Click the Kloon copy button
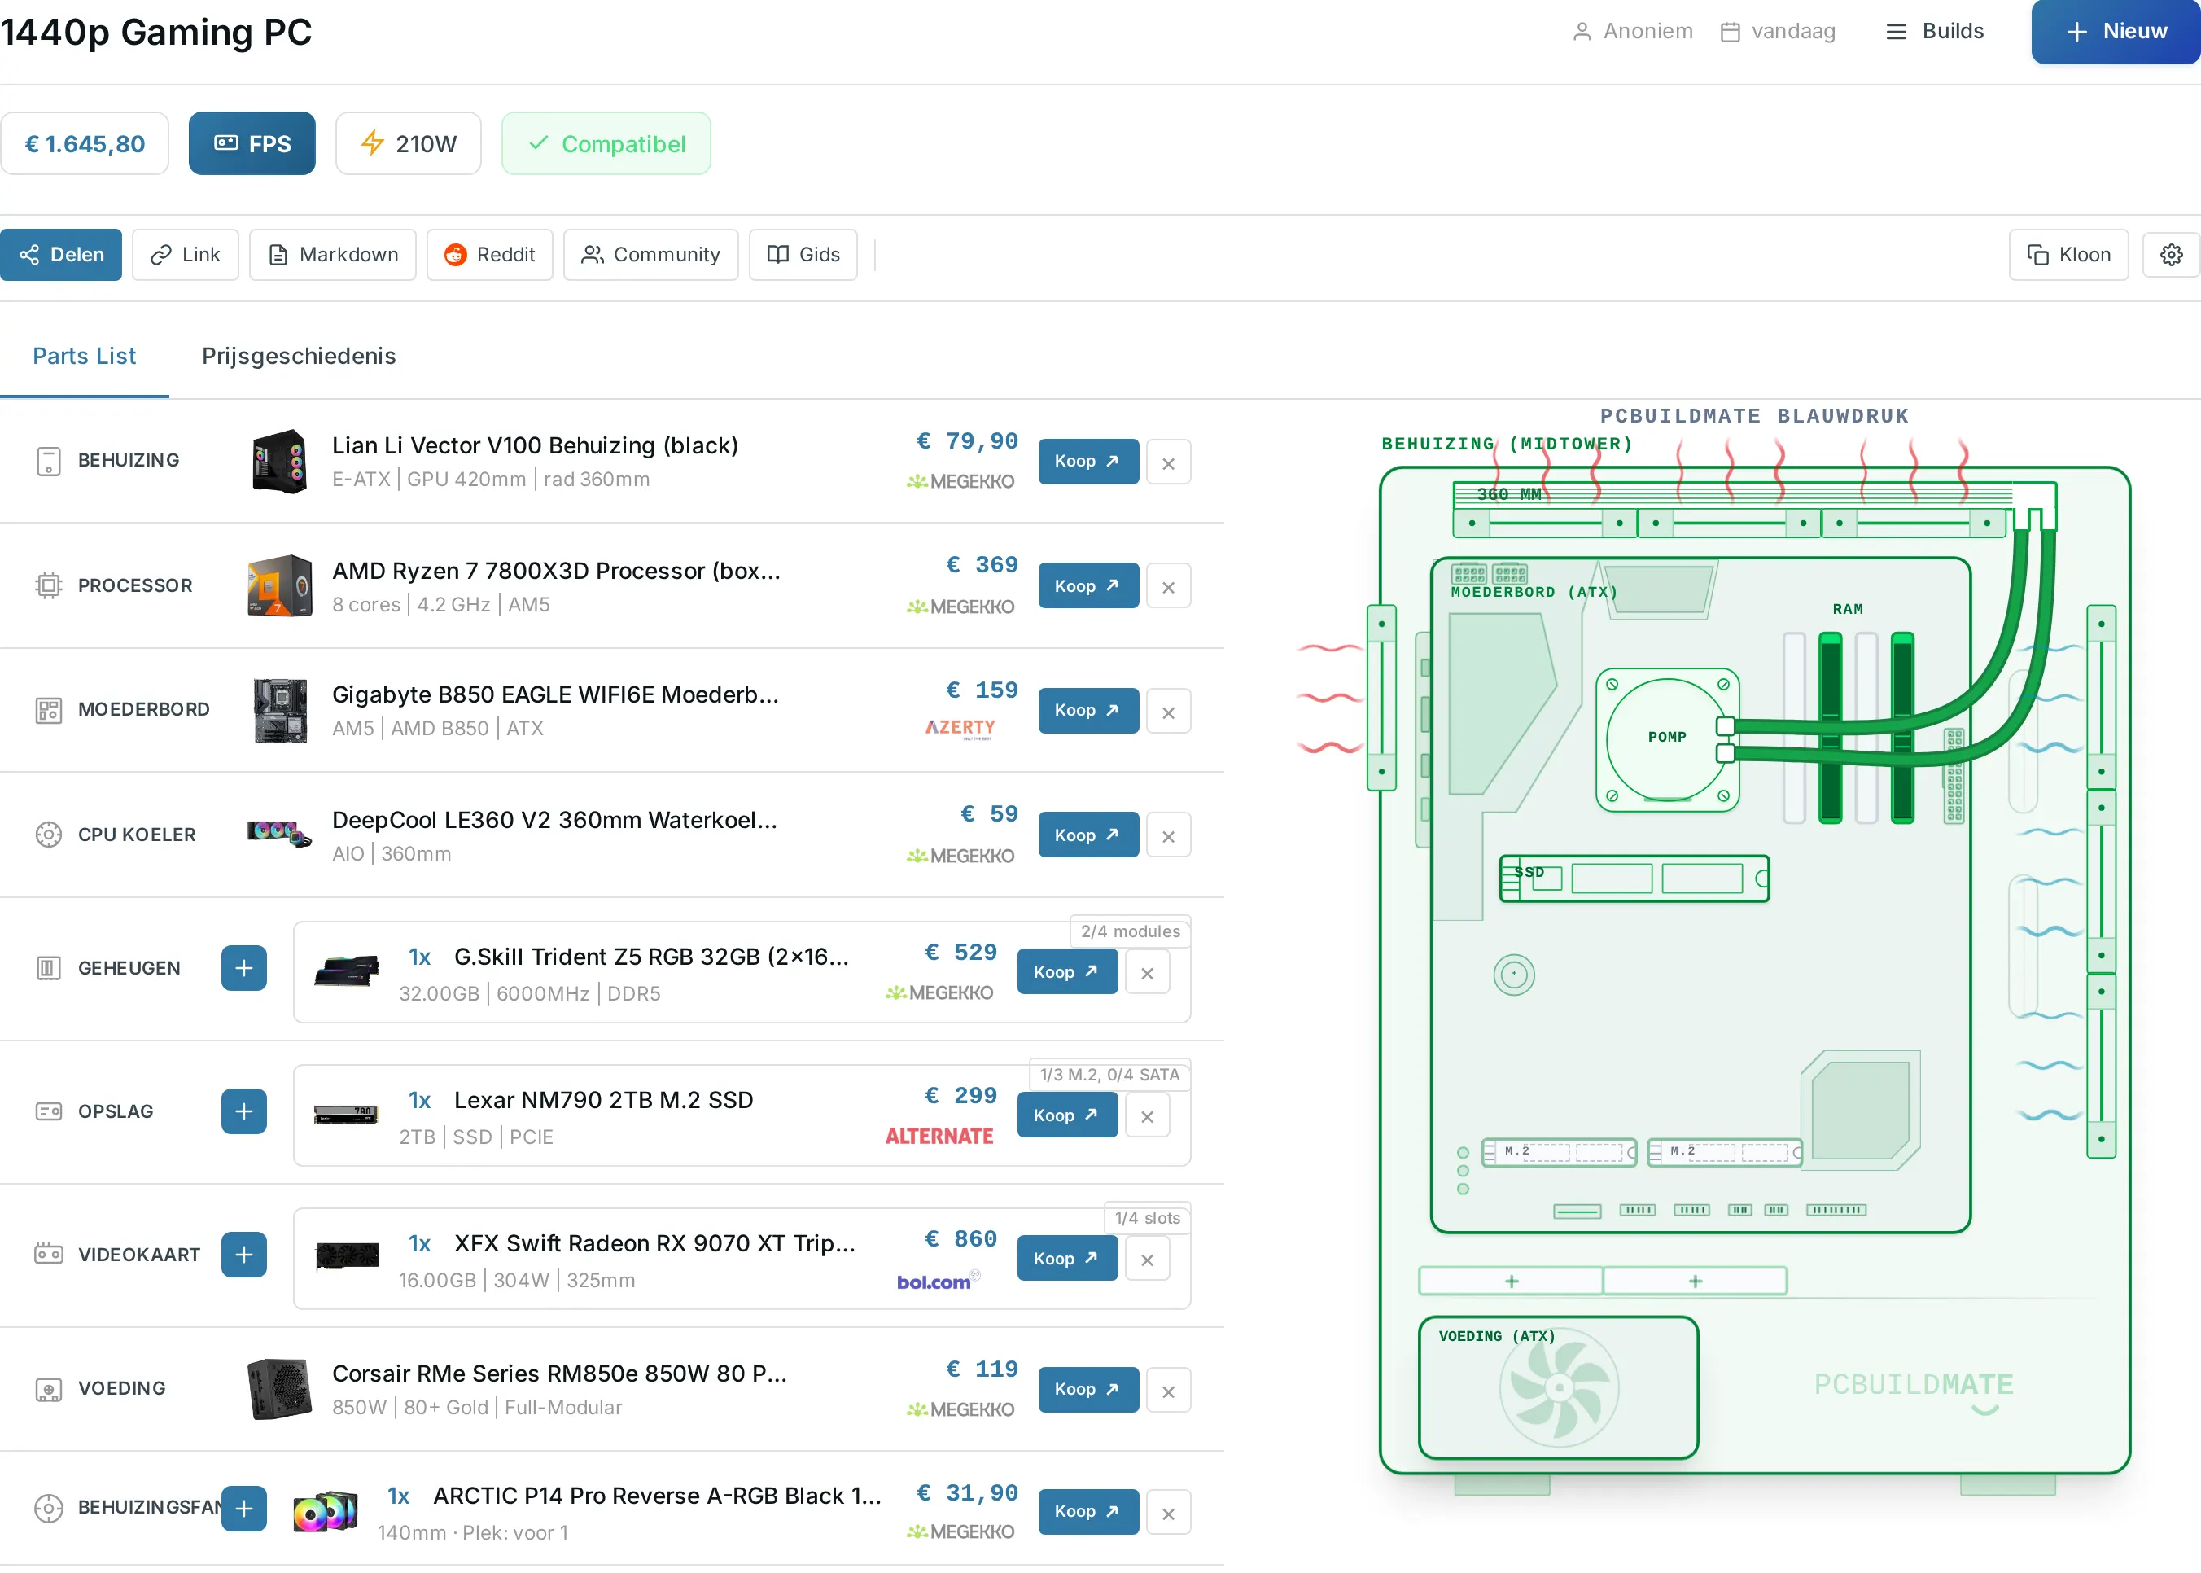Image resolution: width=2201 pixels, height=1573 pixels. tap(2068, 255)
